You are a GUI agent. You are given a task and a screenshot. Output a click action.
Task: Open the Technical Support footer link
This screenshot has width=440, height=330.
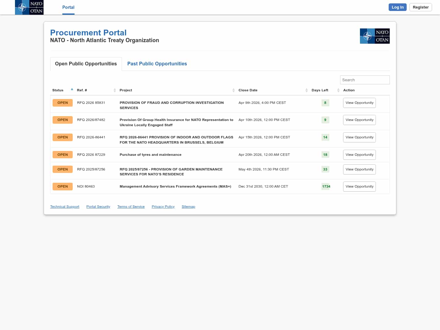click(x=64, y=207)
